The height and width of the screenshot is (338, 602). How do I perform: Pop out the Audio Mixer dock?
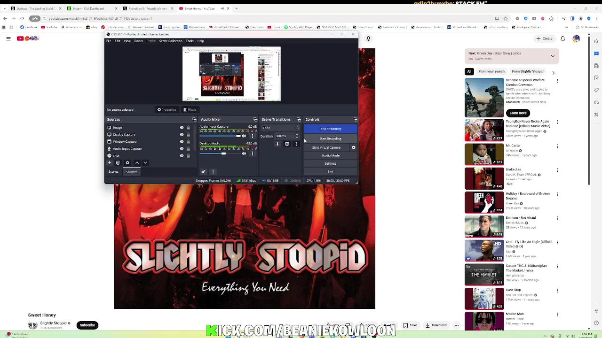255,120
